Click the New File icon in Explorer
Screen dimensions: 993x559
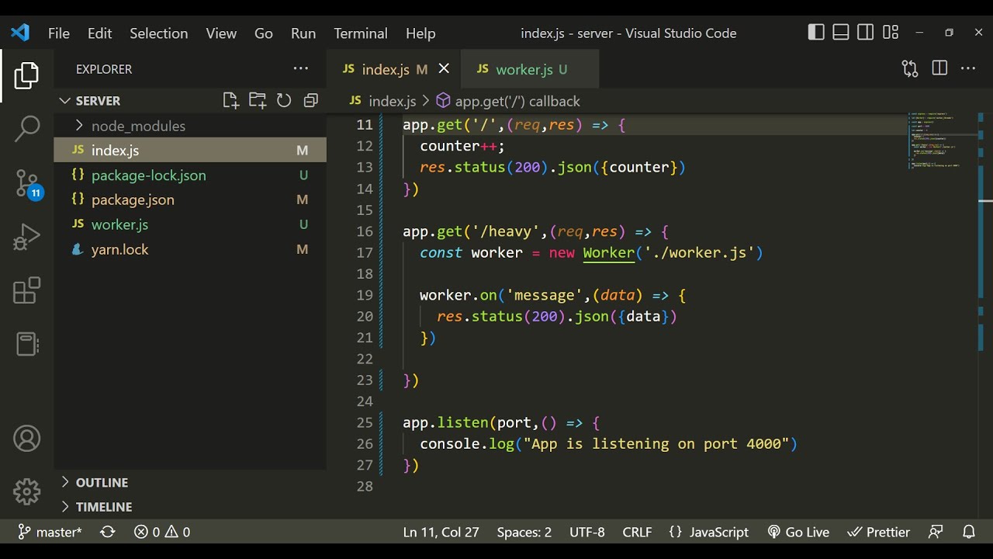230,100
